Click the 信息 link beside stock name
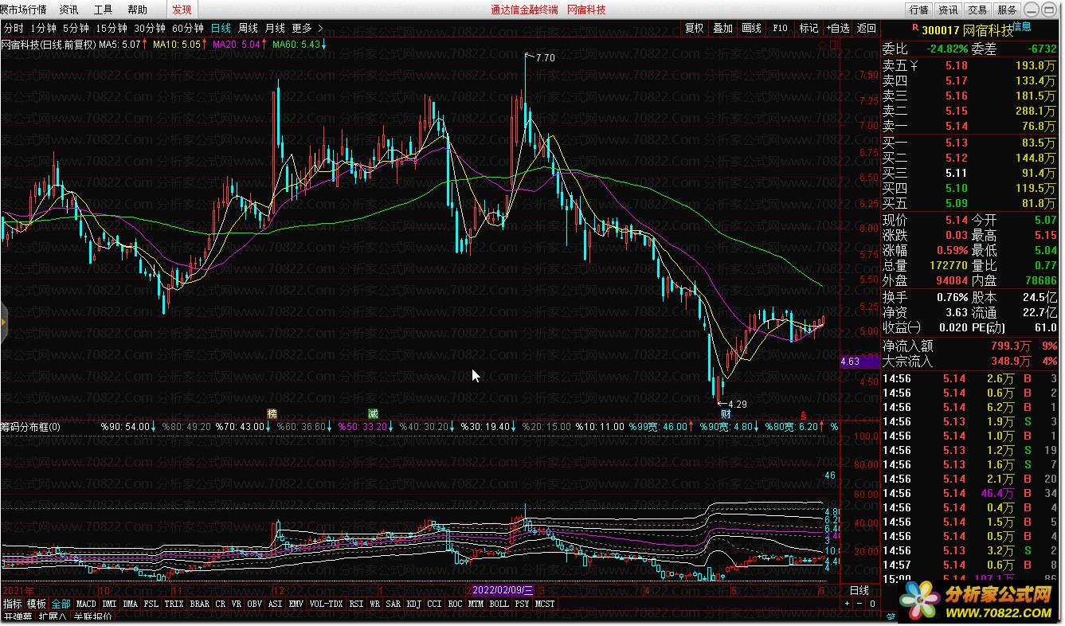Screen dimensions: 1065x626 coord(1022,26)
